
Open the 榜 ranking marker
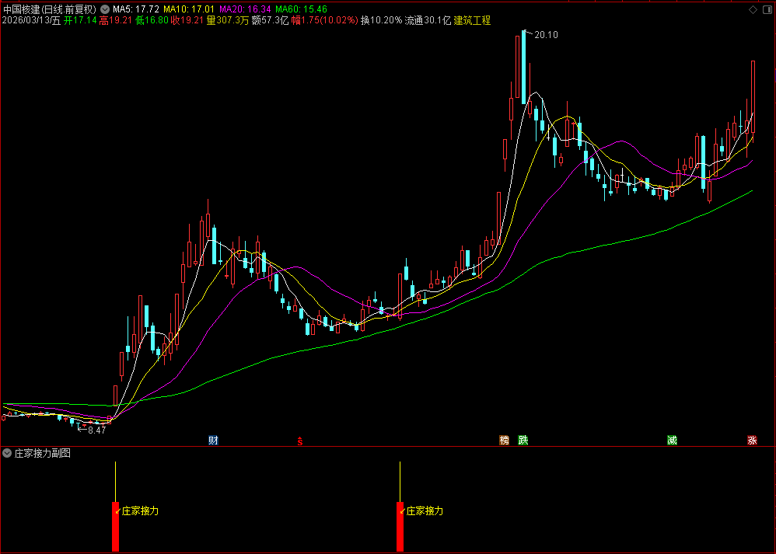point(505,441)
